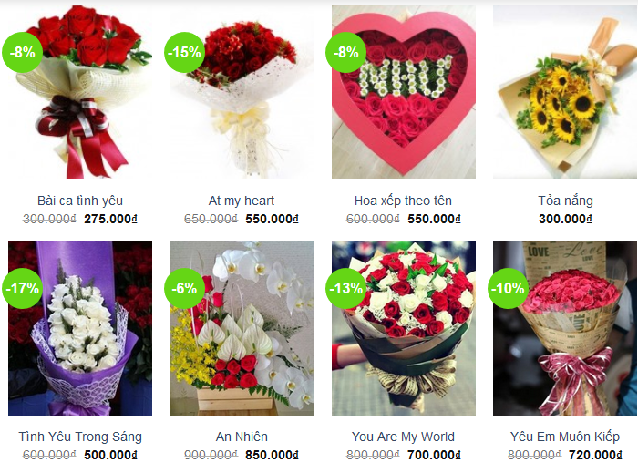638x473 pixels.
Task: Click the -6% discount badge
Action: (184, 288)
